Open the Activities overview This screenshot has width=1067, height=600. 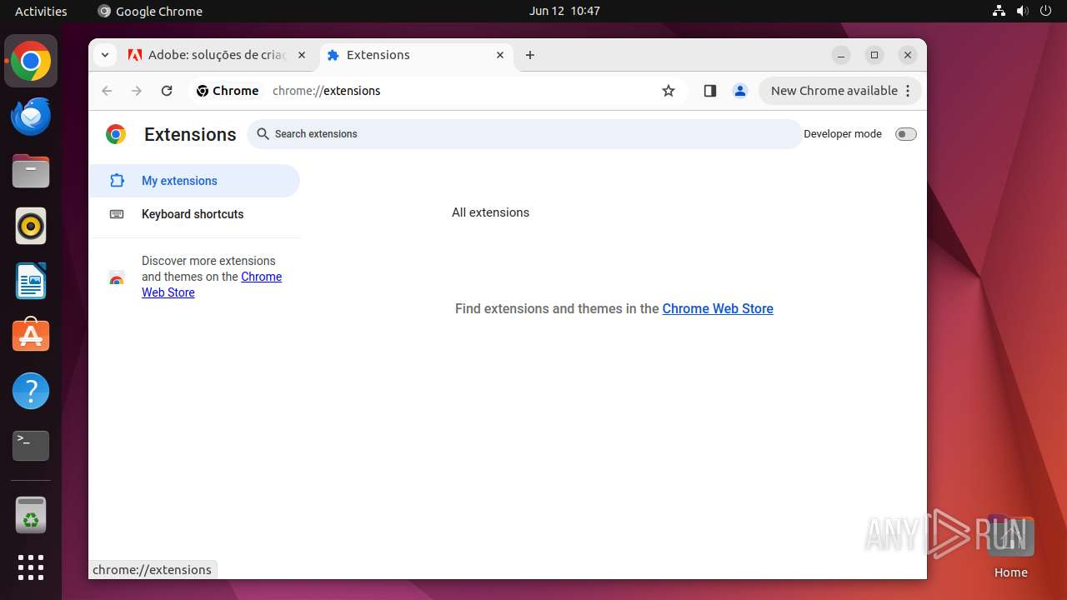pos(41,11)
